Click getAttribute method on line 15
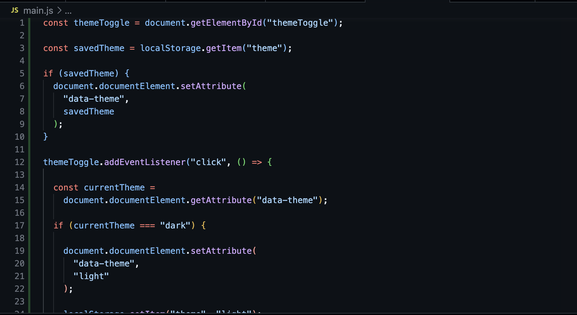 coord(221,200)
